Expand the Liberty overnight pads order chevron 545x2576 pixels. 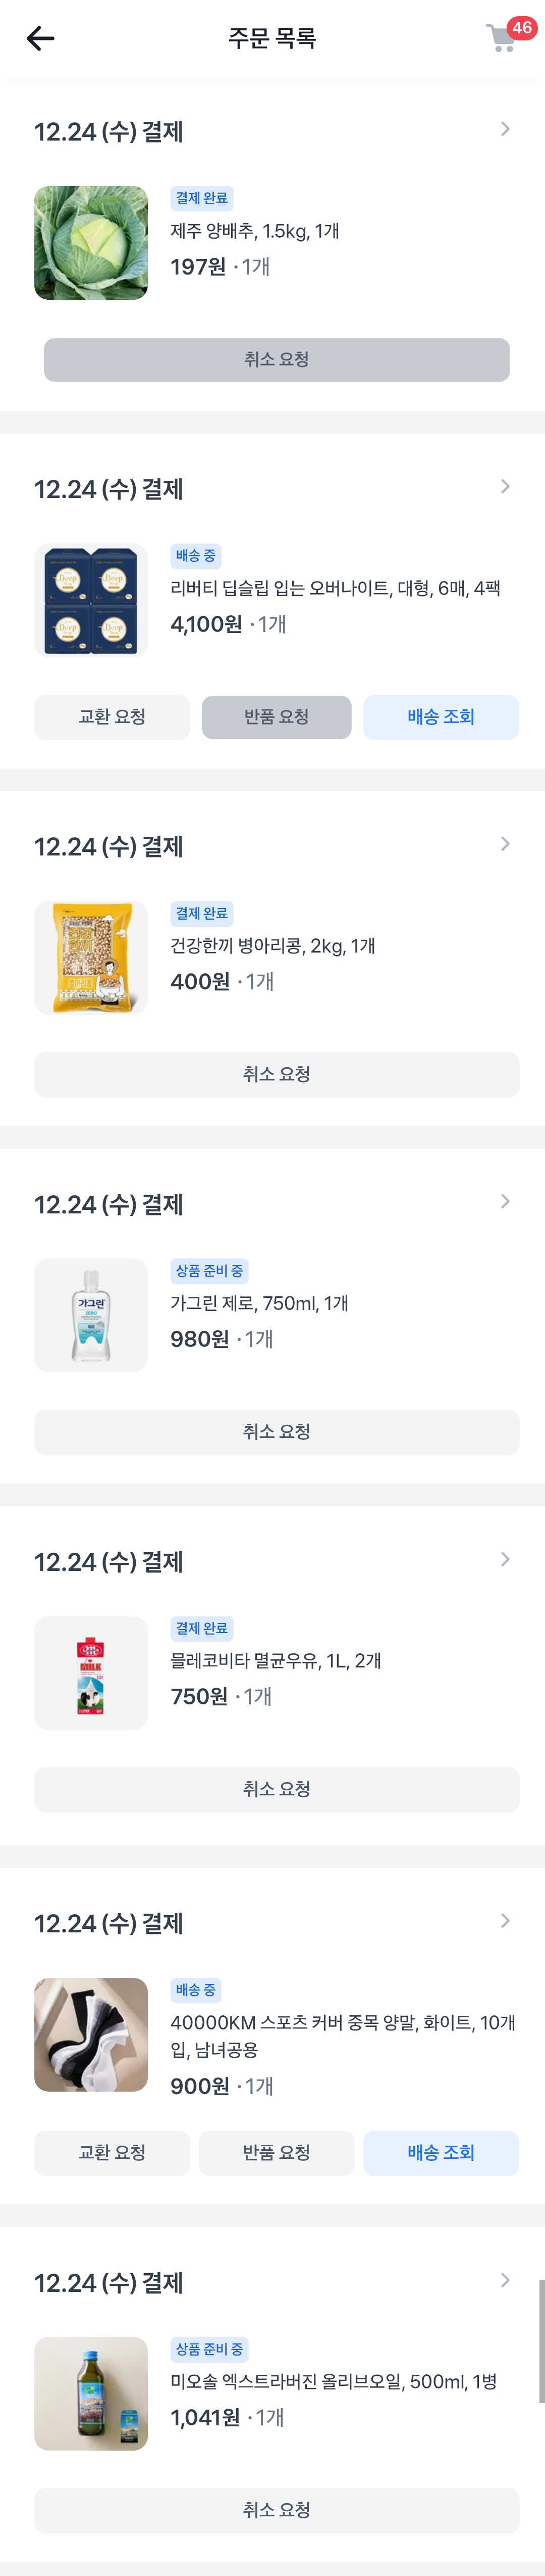(x=505, y=487)
